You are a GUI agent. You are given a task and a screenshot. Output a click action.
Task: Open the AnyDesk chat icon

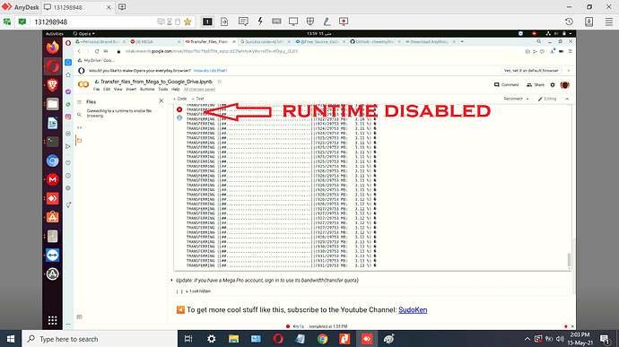click(243, 22)
